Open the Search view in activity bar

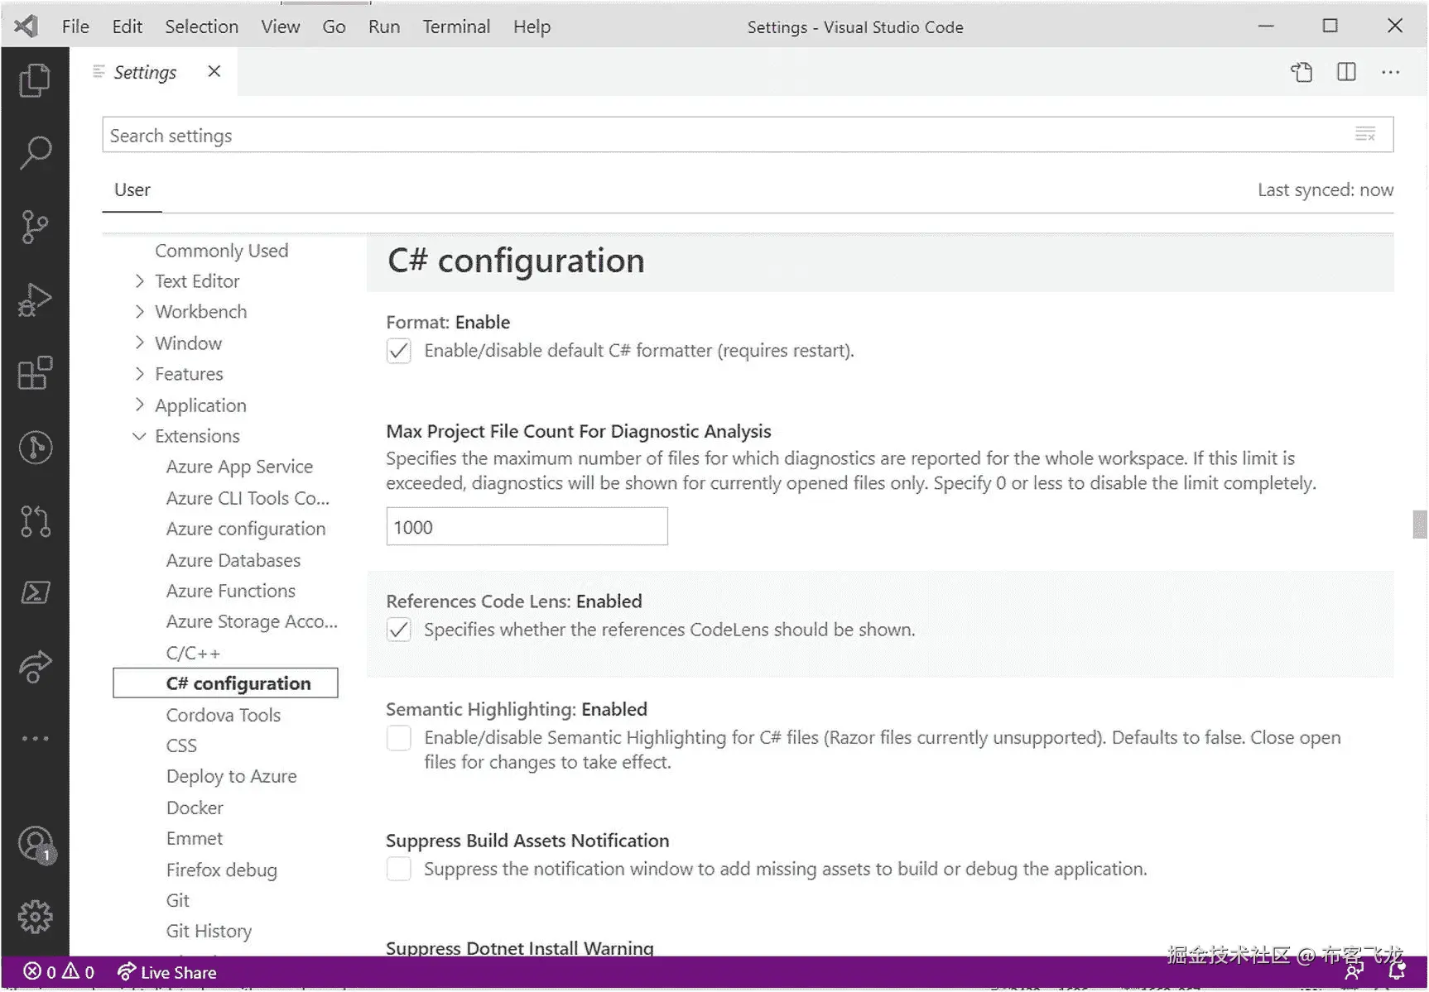35,153
